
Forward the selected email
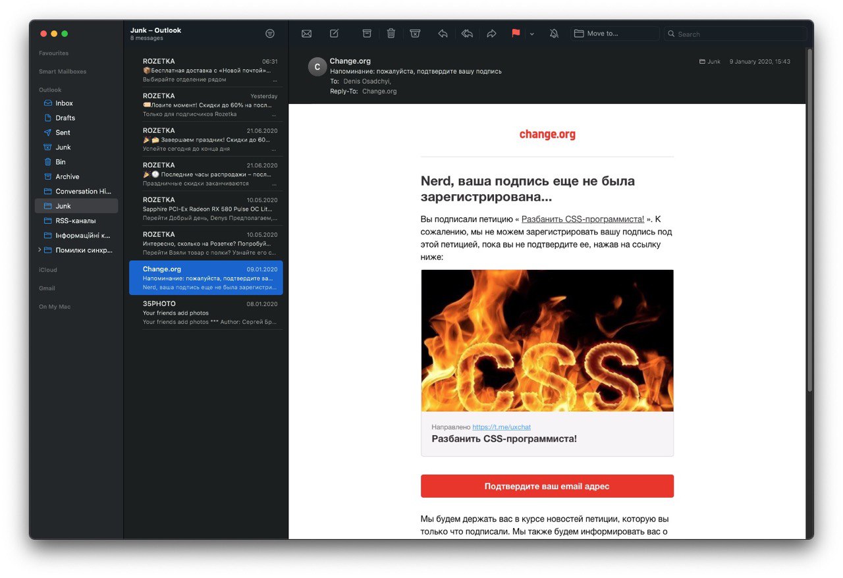[491, 34]
